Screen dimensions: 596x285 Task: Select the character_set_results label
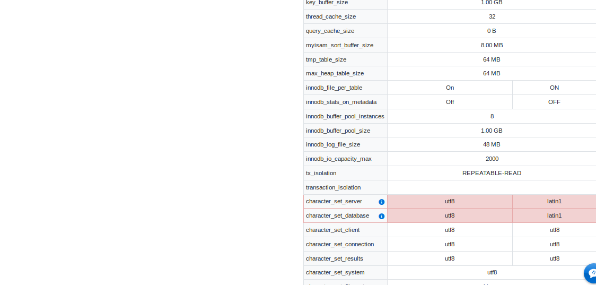tap(335, 259)
